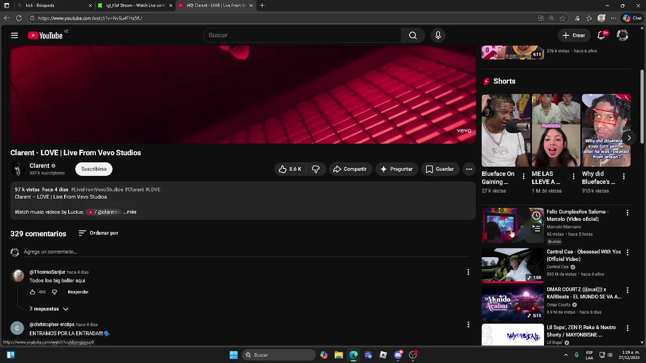Add Feliz Cumpleaños video to queue
This screenshot has height=363, width=646.
tap(536, 228)
